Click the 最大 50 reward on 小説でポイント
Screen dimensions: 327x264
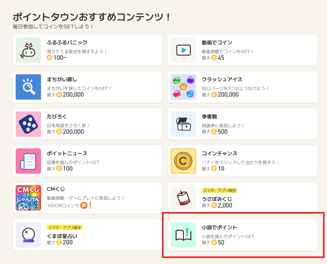coord(213,243)
